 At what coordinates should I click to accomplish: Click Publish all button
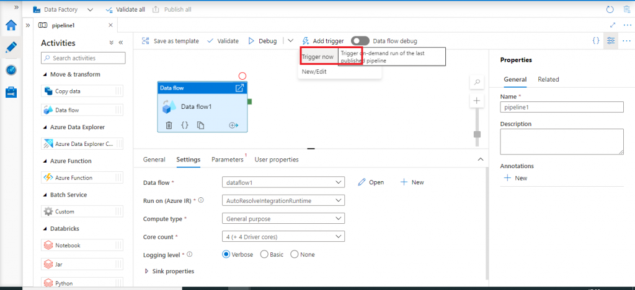[172, 9]
